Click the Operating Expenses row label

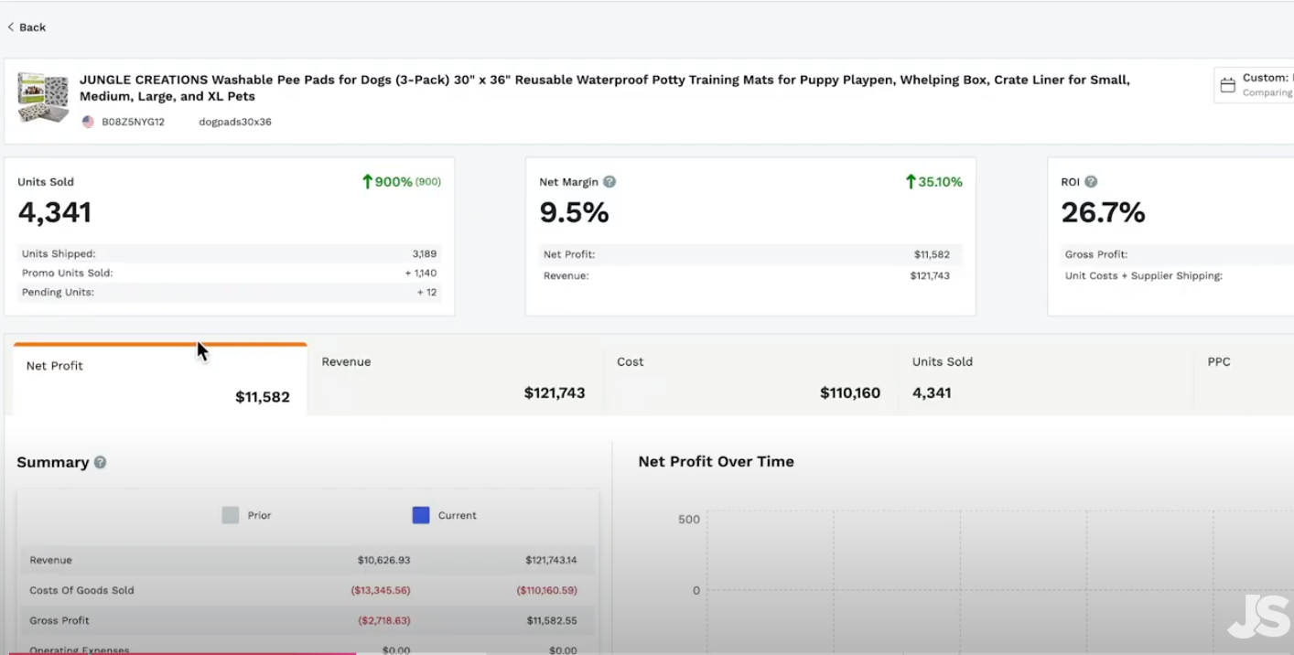pyautogui.click(x=80, y=650)
